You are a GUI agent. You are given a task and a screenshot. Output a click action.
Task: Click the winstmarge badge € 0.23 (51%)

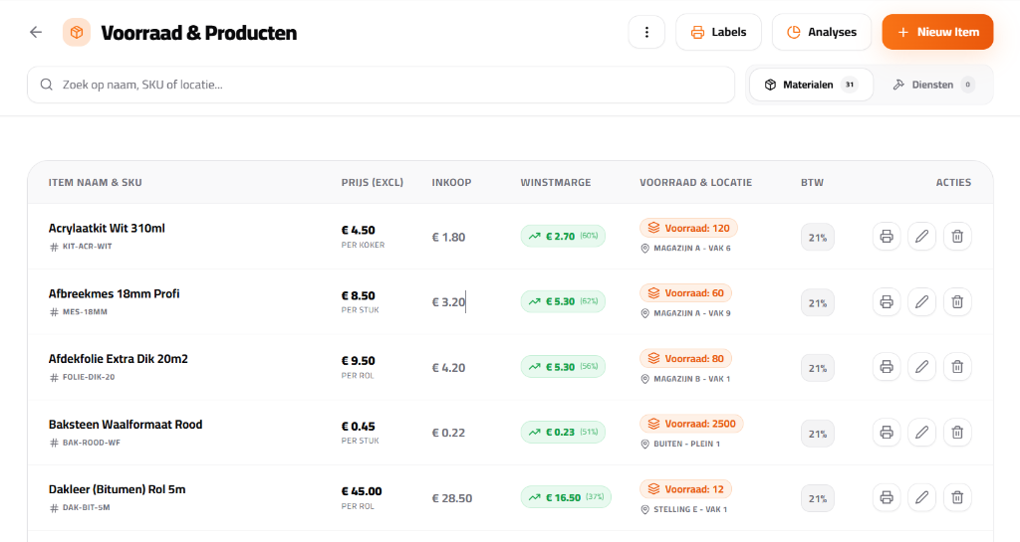pyautogui.click(x=563, y=432)
